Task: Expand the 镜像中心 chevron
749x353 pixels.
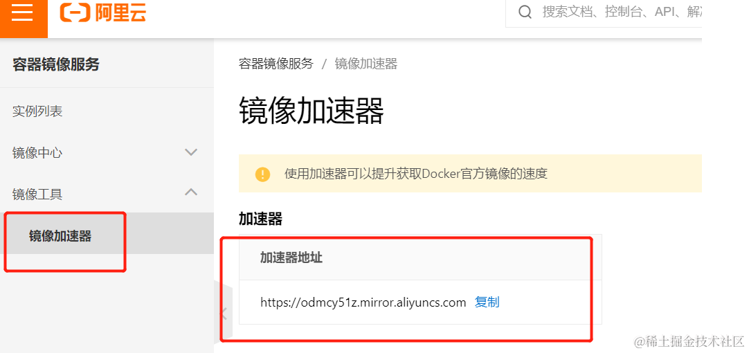Action: click(191, 152)
